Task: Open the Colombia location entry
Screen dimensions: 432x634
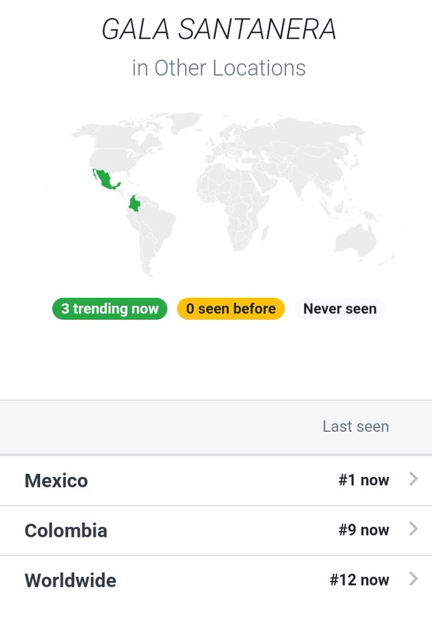Action: pos(216,530)
